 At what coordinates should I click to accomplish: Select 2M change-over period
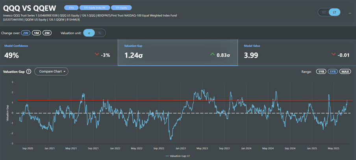click(47, 33)
